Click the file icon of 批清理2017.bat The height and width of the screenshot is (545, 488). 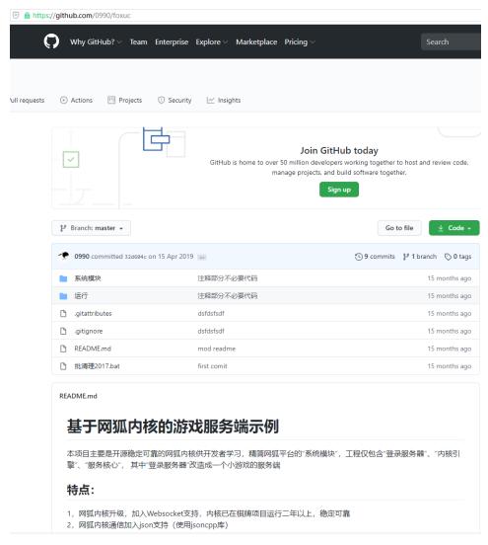[x=63, y=366]
